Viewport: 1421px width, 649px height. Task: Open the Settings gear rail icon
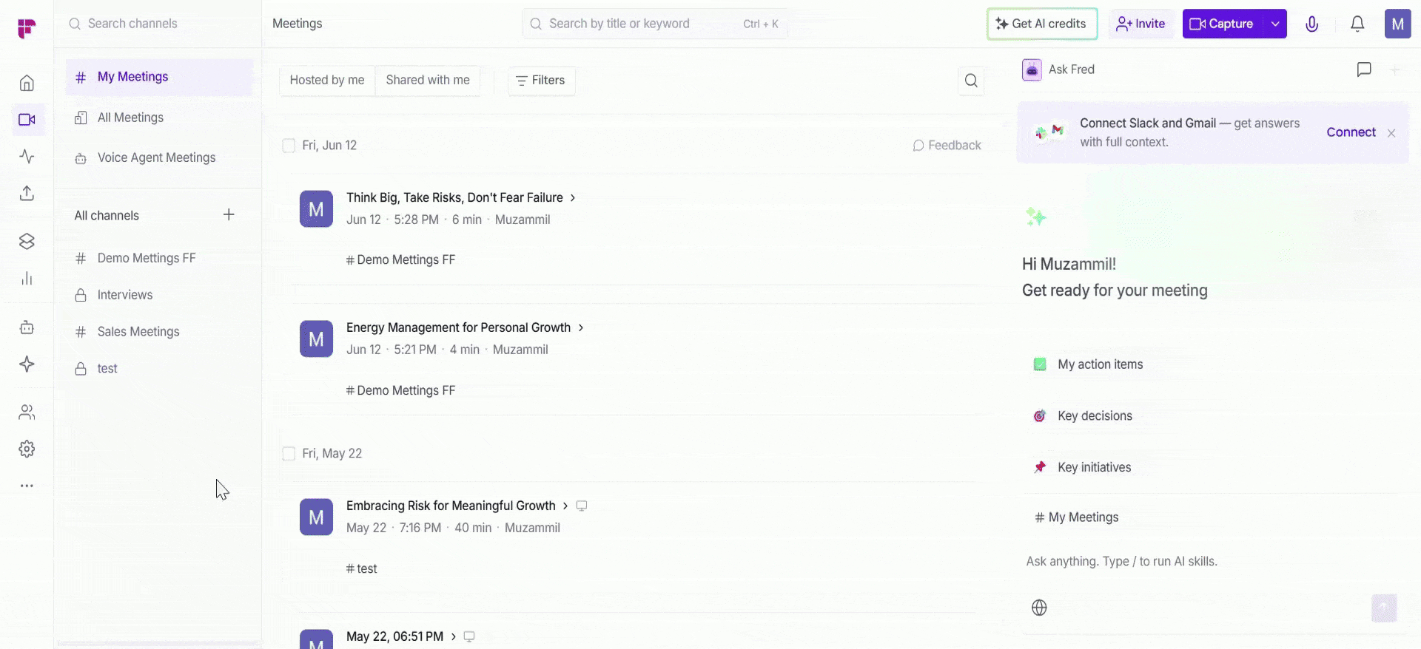(x=27, y=449)
